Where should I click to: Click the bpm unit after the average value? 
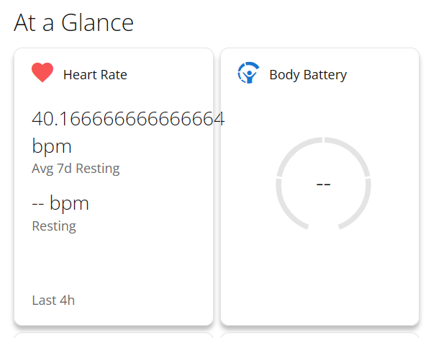(x=52, y=146)
